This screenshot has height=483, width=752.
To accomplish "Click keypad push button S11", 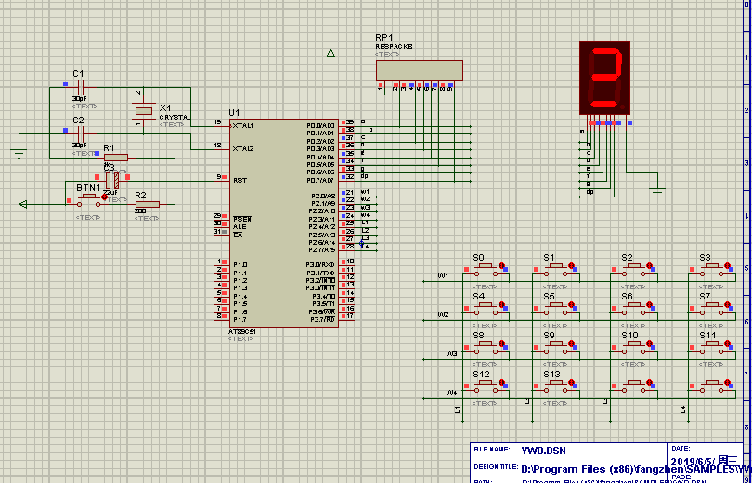I will [712, 348].
